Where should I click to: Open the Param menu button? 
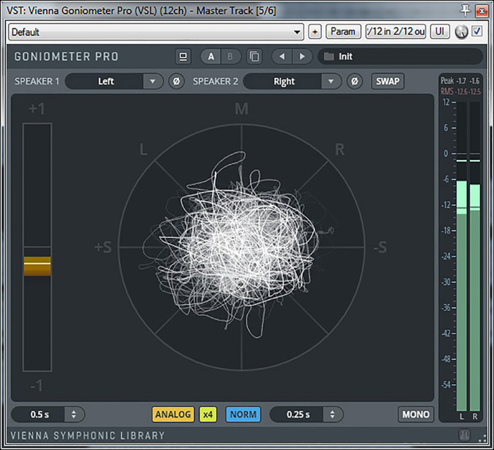[343, 32]
